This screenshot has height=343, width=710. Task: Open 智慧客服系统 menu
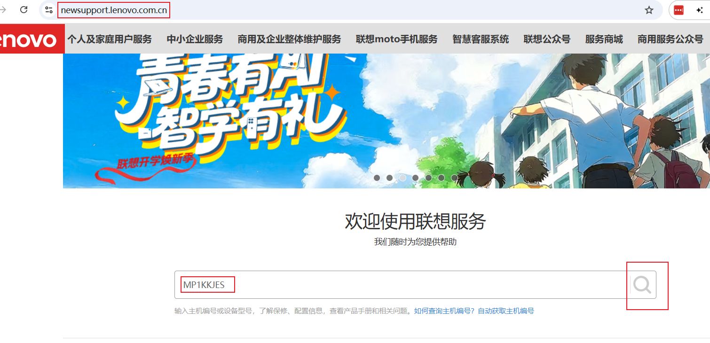[481, 39]
